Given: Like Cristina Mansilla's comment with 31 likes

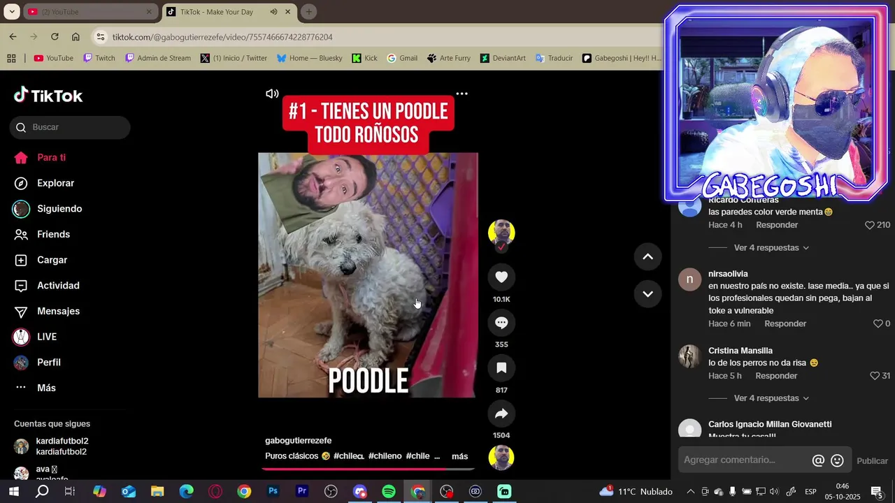Looking at the screenshot, I should point(874,376).
